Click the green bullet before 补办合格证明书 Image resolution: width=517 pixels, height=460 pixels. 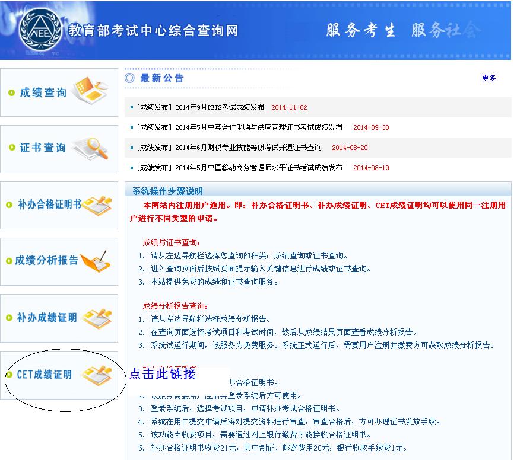point(9,205)
